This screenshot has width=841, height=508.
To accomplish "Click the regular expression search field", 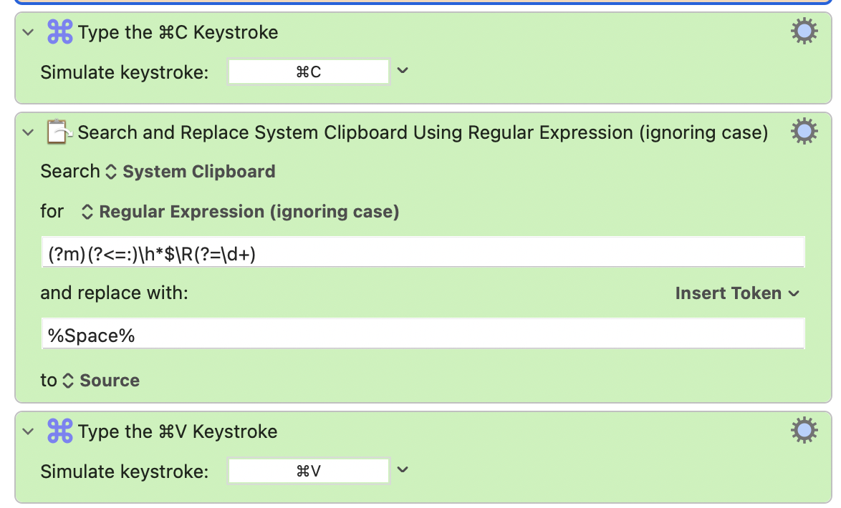I will (x=423, y=252).
